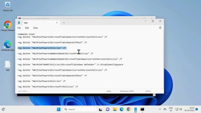201x113 pixels.
Task: Launch Microsoft Edge from taskbar
Action: (122, 109)
